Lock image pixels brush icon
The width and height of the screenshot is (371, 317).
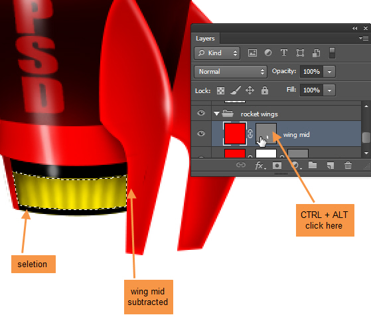point(236,90)
